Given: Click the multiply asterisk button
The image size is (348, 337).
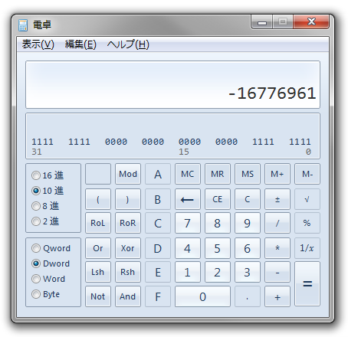Looking at the screenshot, I should pos(277,248).
